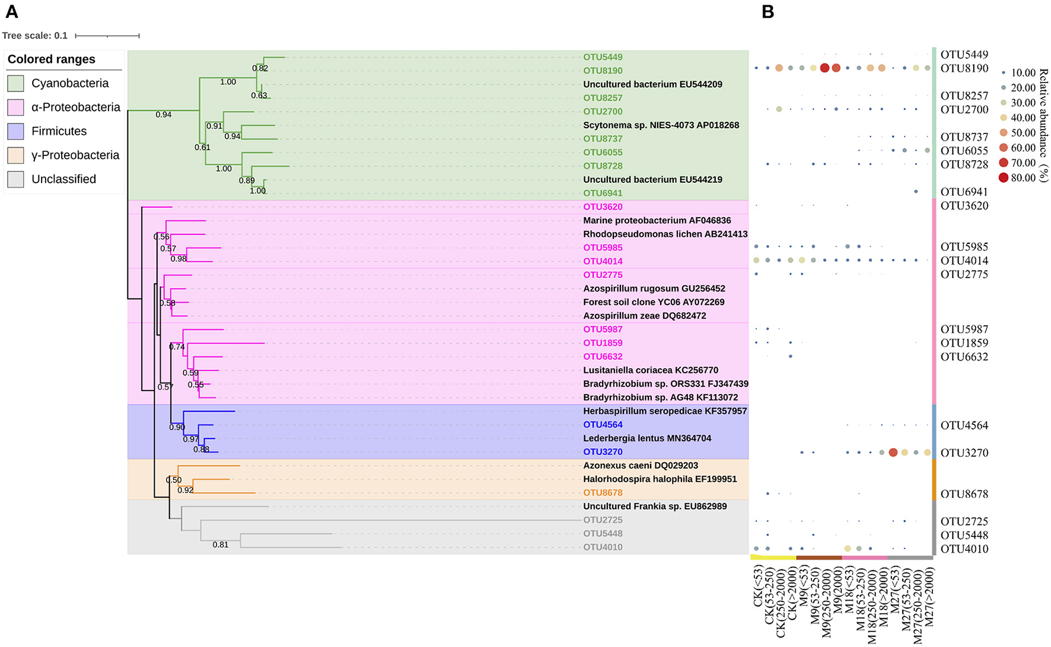The width and height of the screenshot is (1051, 647).
Task: Click the yellow bubble in OTU4010 row
Action: click(848, 548)
